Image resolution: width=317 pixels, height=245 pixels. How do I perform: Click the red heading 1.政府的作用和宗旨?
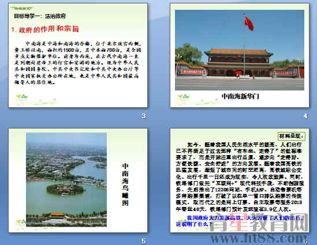45,29
